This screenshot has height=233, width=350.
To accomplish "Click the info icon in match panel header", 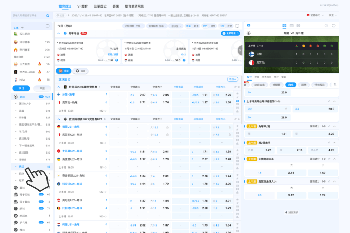I will (x=326, y=26).
